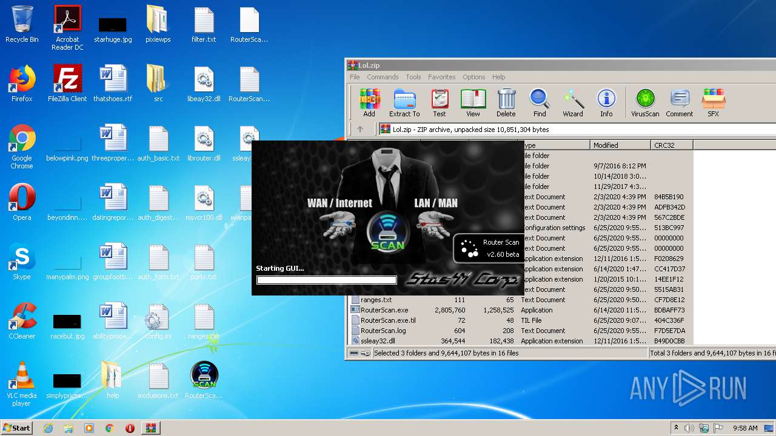Viewport: 776px width, 436px height.
Task: Click the clock showing 9:58 AM
Action: (x=745, y=428)
